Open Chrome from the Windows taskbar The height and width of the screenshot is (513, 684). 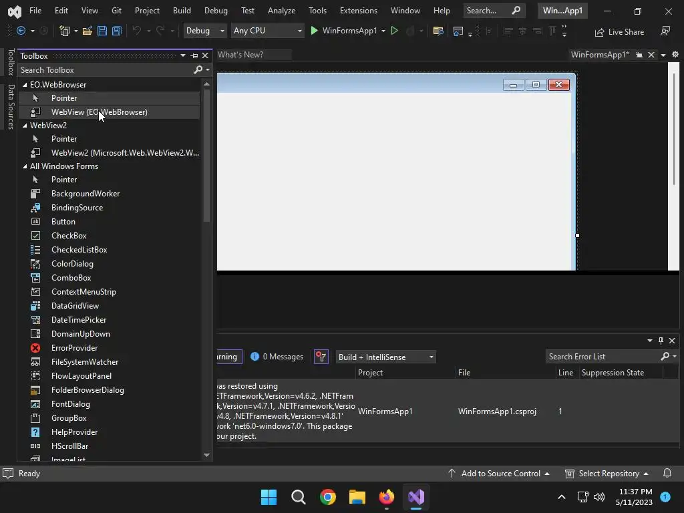pyautogui.click(x=327, y=497)
